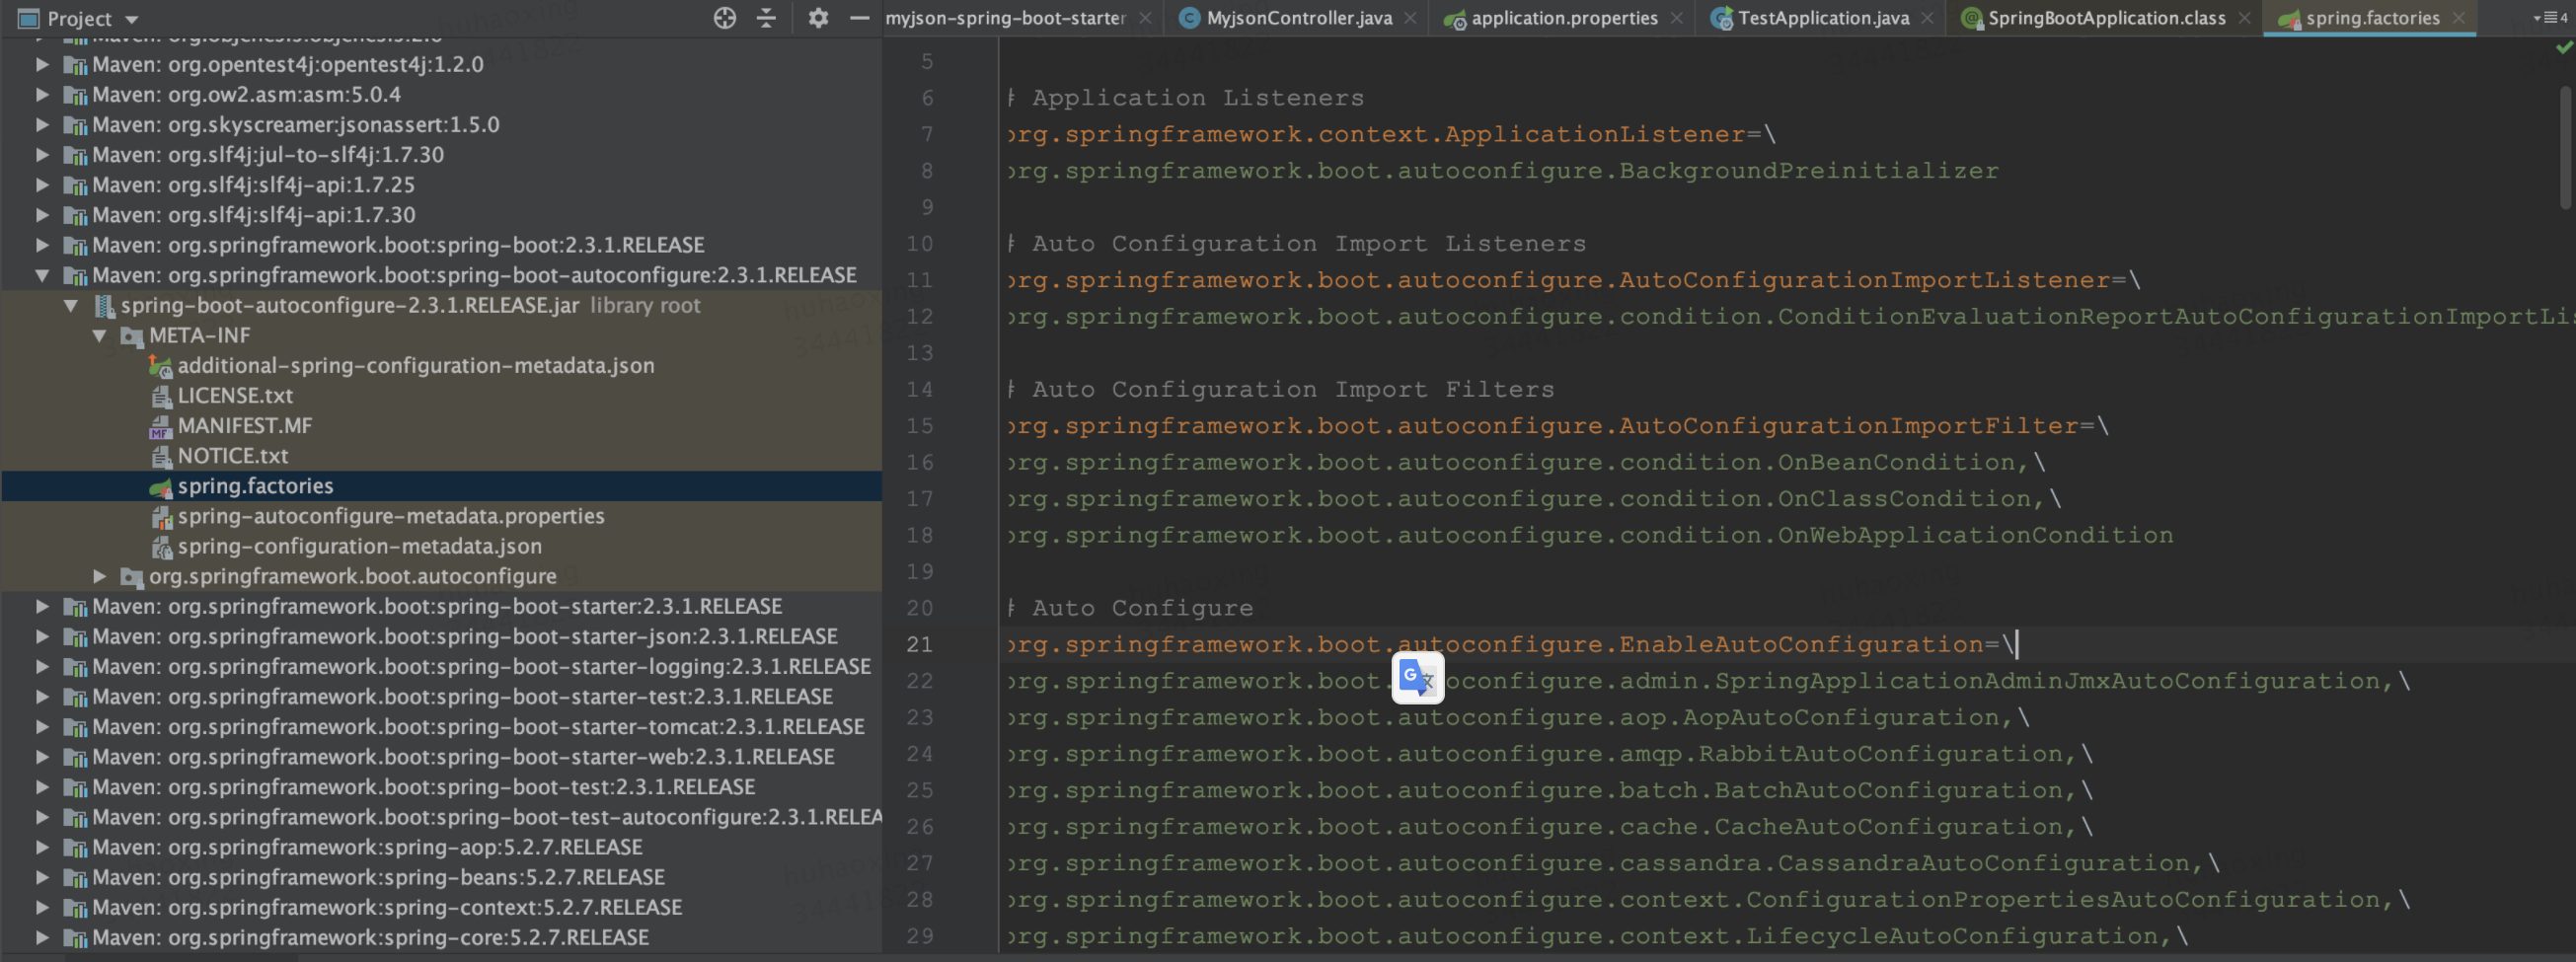Switch to the MyjsonController.java tab
This screenshot has height=962, width=2576.
click(1297, 17)
